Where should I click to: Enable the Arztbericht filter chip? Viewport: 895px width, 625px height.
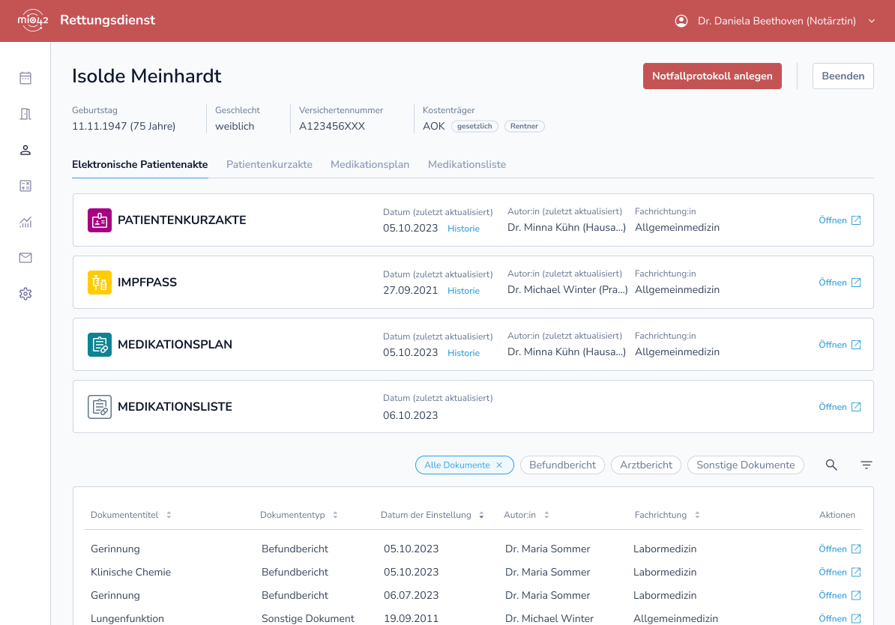645,465
